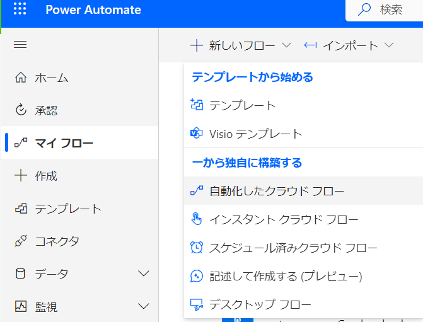
Task: Focus the 検索 search box
Action: tap(384, 10)
